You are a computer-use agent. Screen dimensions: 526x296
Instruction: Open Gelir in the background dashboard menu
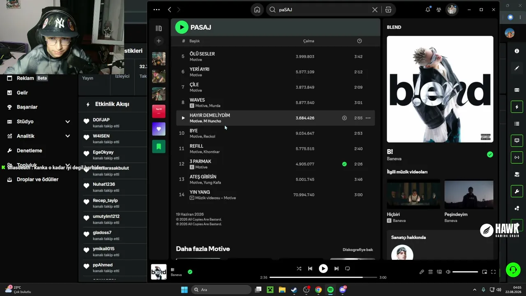pos(22,93)
